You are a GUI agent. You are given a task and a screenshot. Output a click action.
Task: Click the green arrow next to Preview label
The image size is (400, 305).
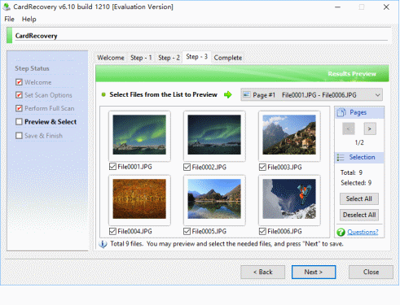[228, 94]
